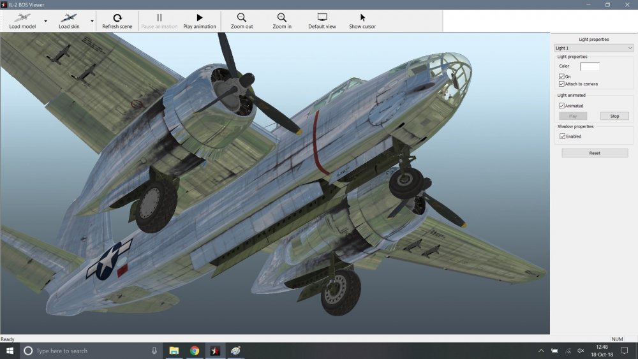Click the Load skin icon
This screenshot has height=359, width=638.
coord(69,18)
